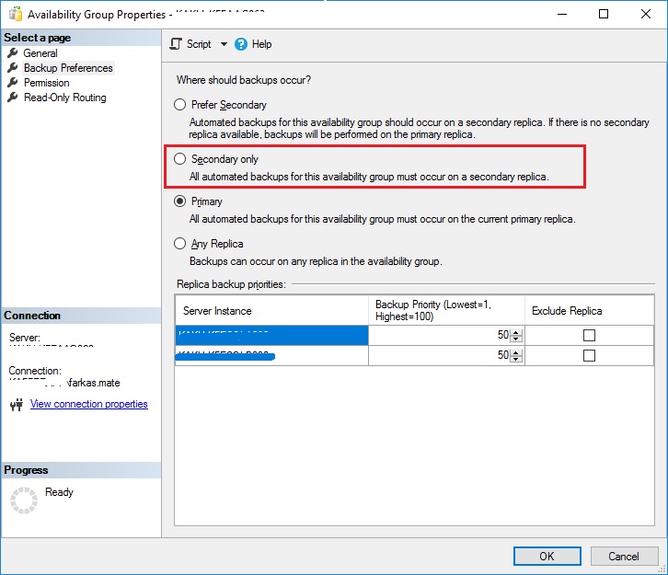Image resolution: width=668 pixels, height=575 pixels.
Task: Click the Ready progress spinner icon
Action: [x=24, y=500]
